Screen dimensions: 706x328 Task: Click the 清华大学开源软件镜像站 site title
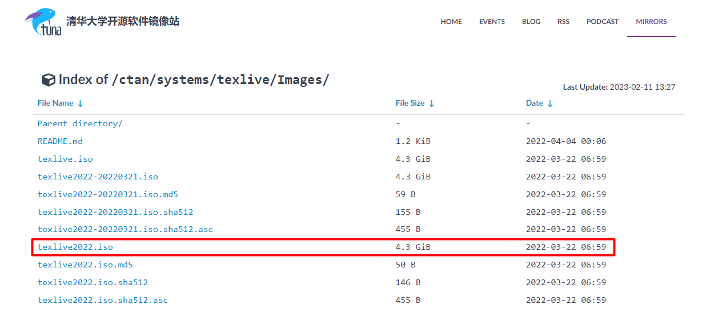click(123, 21)
